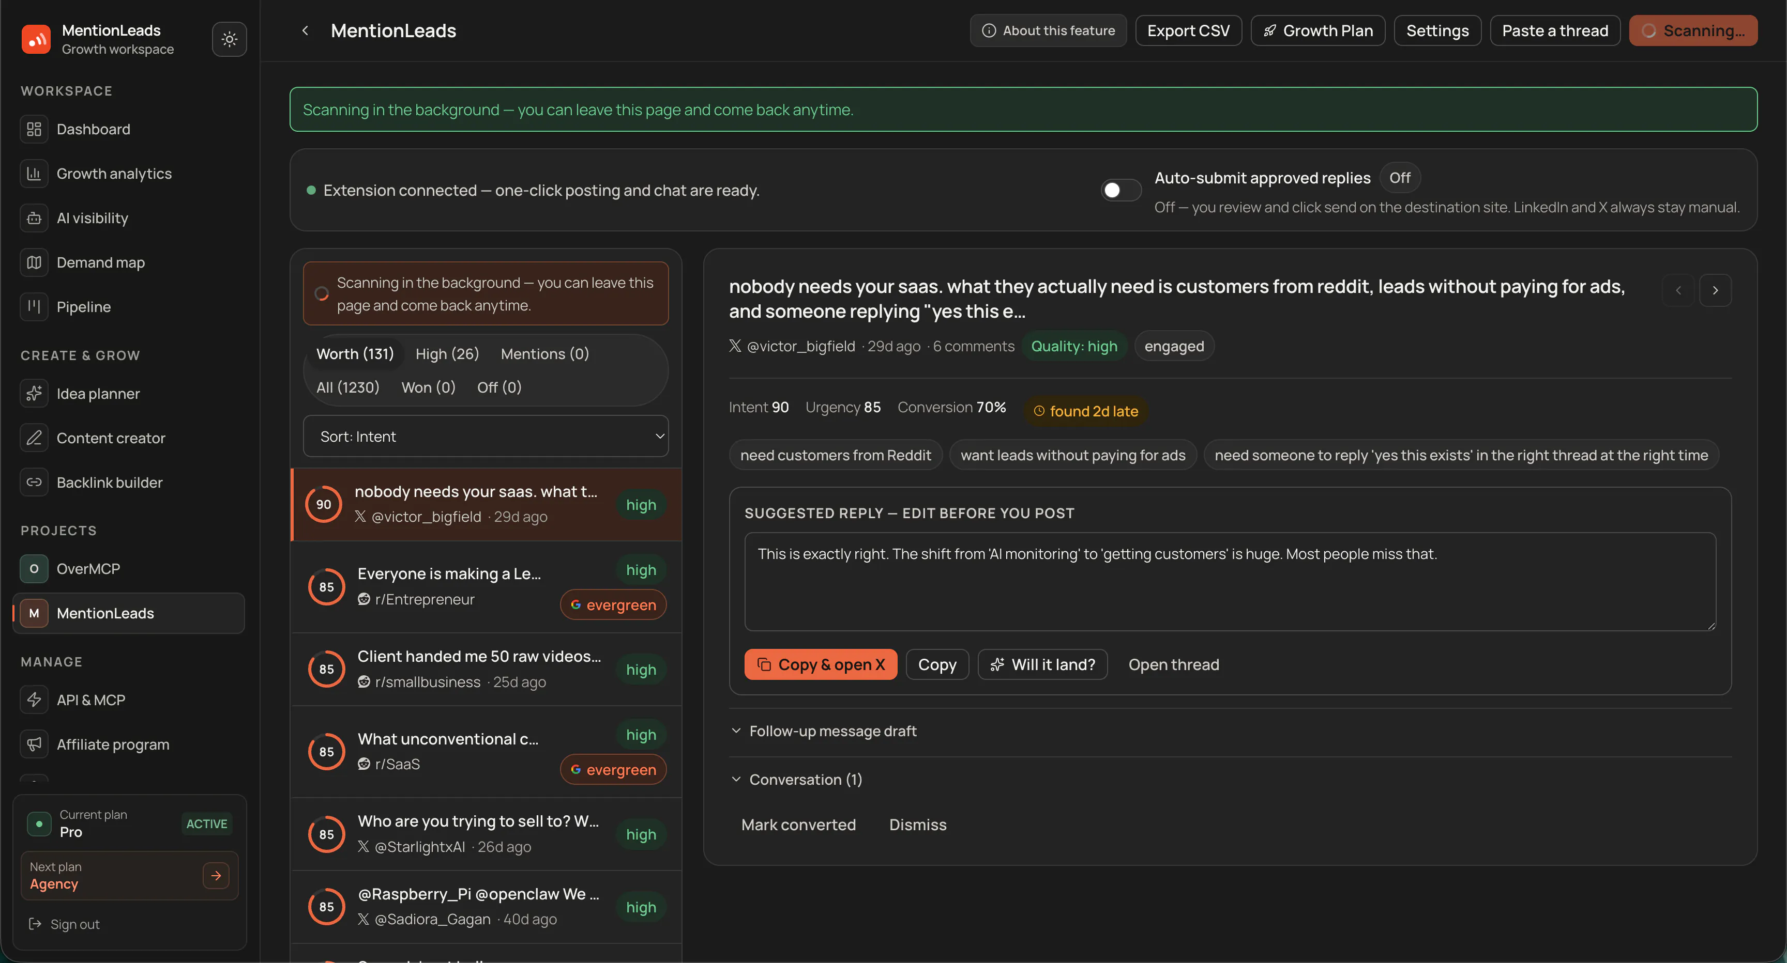Click the Sign out icon

(x=35, y=924)
